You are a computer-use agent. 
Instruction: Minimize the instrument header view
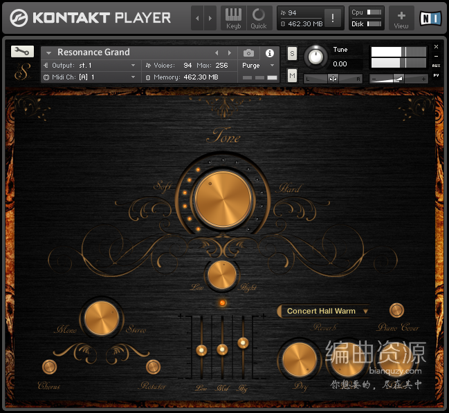tap(436, 57)
